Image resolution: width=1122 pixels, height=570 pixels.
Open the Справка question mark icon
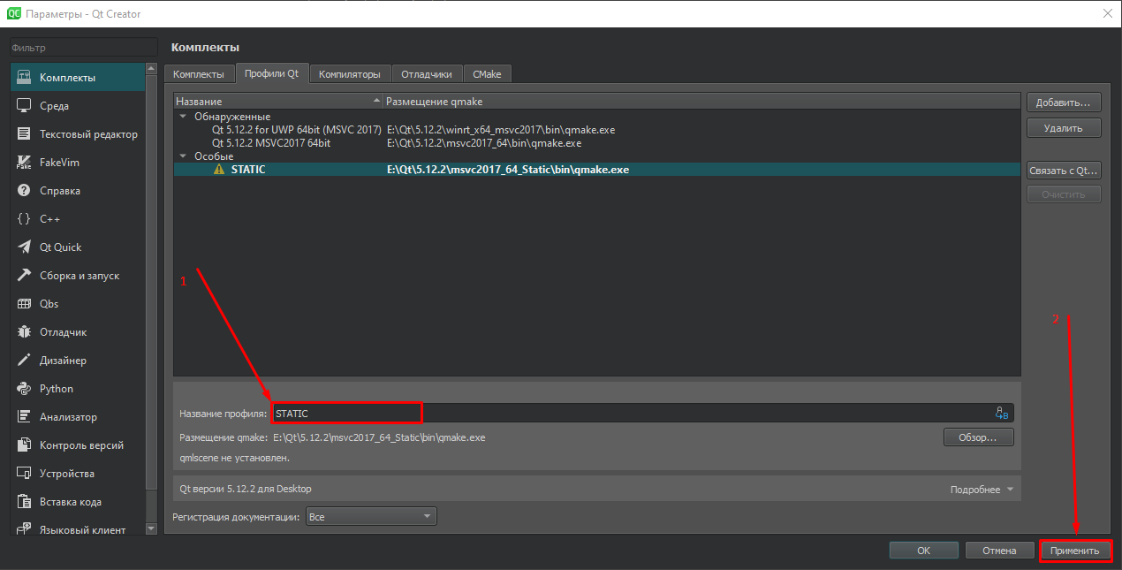(25, 191)
